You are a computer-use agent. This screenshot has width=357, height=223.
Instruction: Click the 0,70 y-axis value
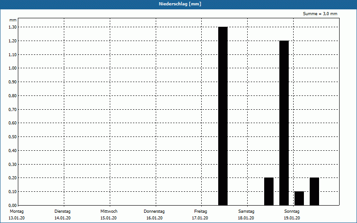tap(12, 109)
